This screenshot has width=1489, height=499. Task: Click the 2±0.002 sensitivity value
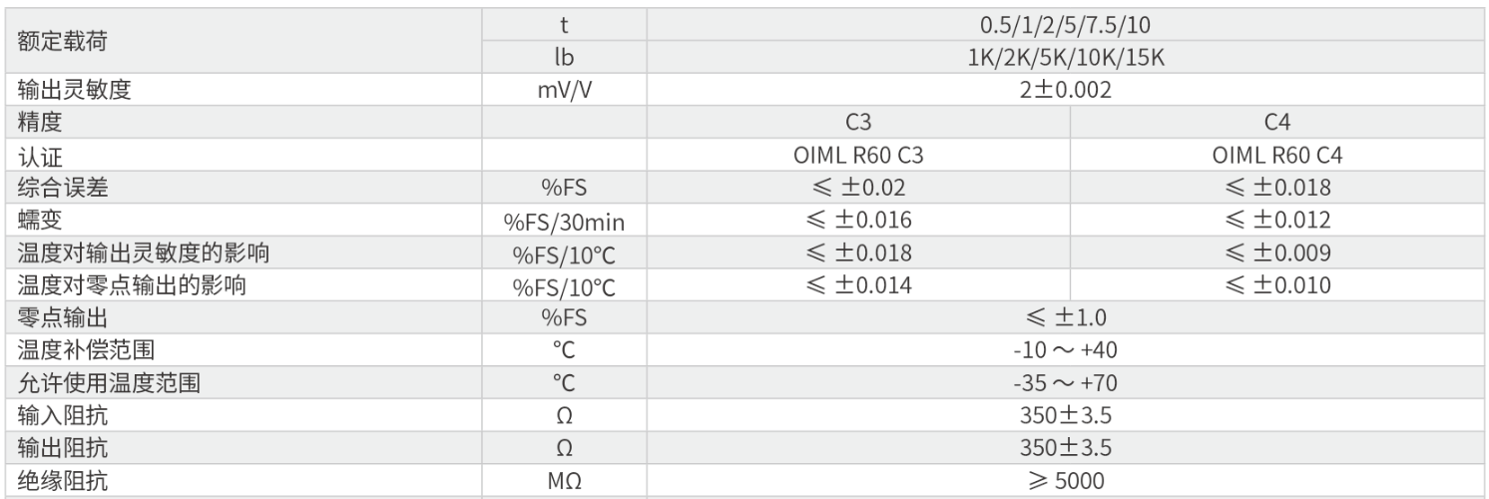tap(1065, 90)
